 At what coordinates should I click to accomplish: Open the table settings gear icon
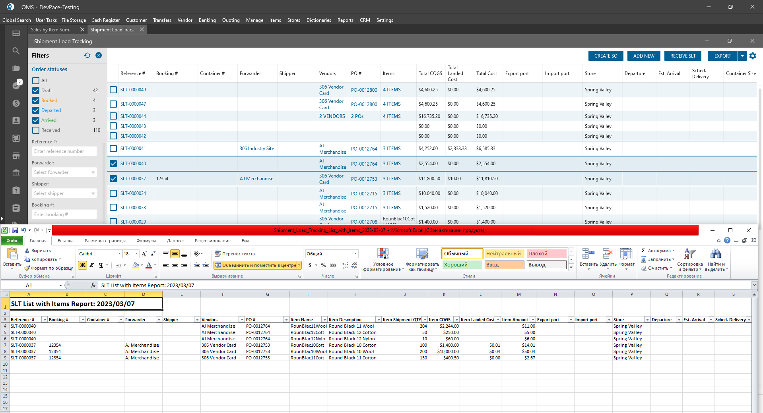753,56
